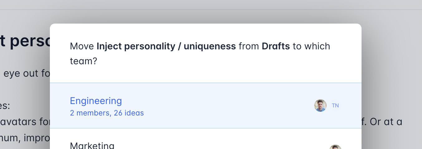Image resolution: width=422 pixels, height=149 pixels.
Task: Click the Marketing team member avatar
Action: 335,147
